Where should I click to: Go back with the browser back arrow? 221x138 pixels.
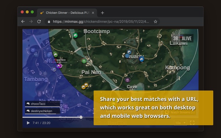tap(23, 22)
